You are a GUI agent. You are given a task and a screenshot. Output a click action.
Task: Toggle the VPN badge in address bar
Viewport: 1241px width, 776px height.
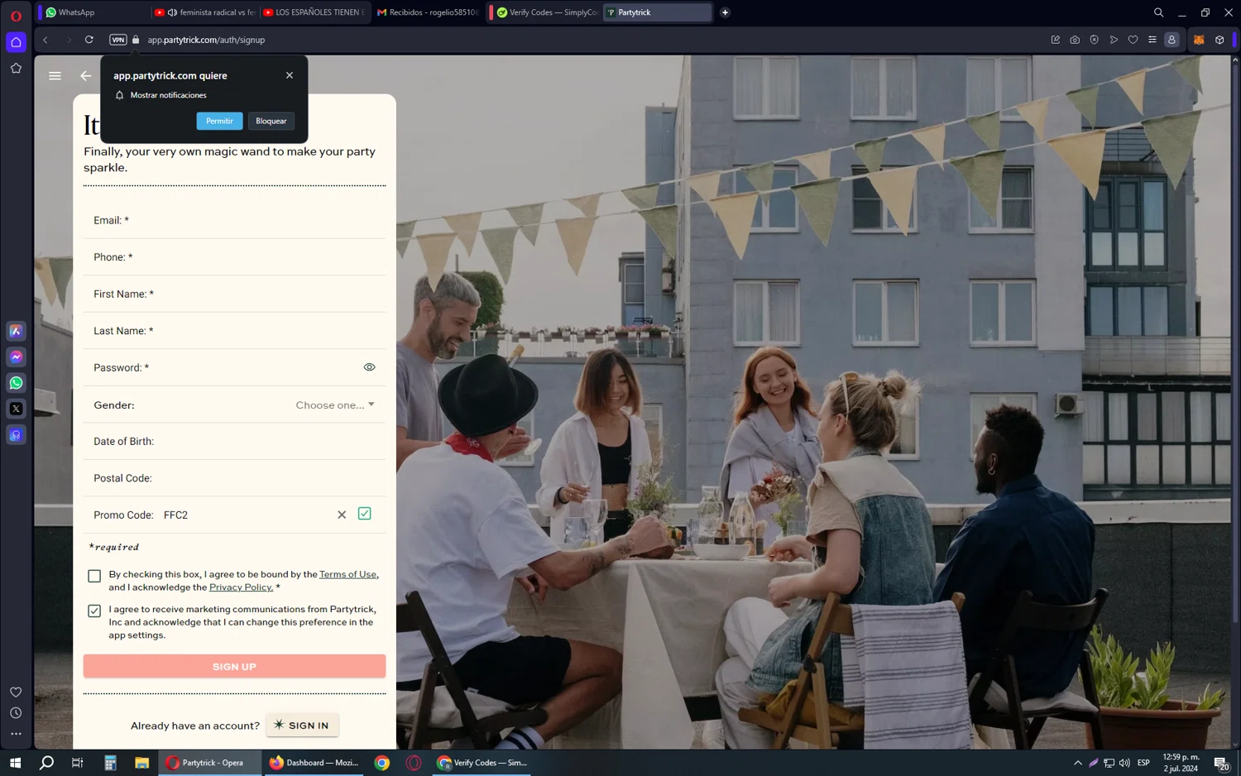[117, 40]
